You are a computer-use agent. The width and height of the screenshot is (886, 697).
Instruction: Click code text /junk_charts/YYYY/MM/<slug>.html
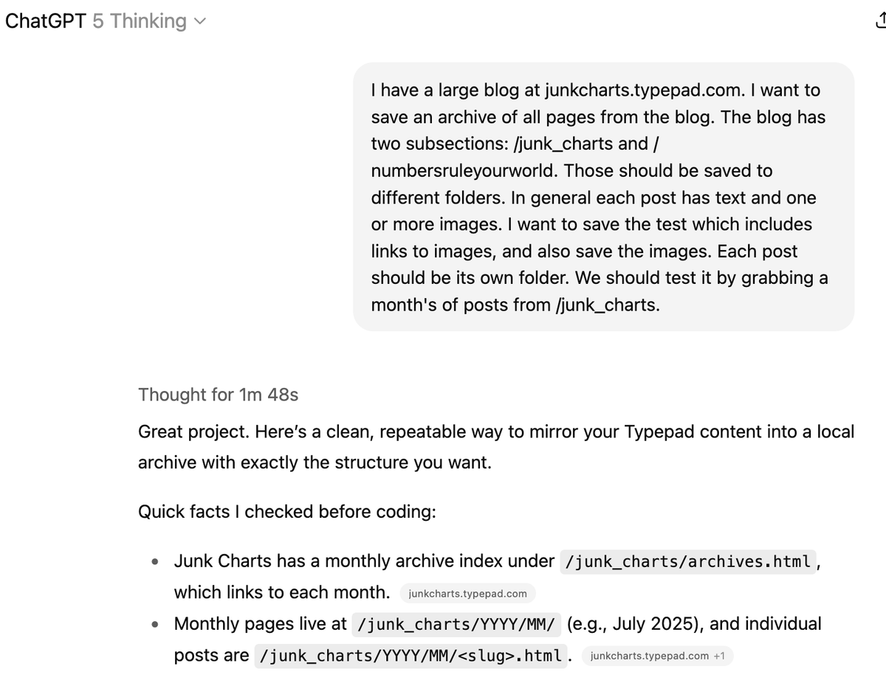[x=411, y=655]
